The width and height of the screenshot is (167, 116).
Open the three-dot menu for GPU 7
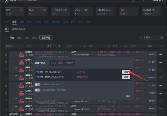[x=160, y=109]
